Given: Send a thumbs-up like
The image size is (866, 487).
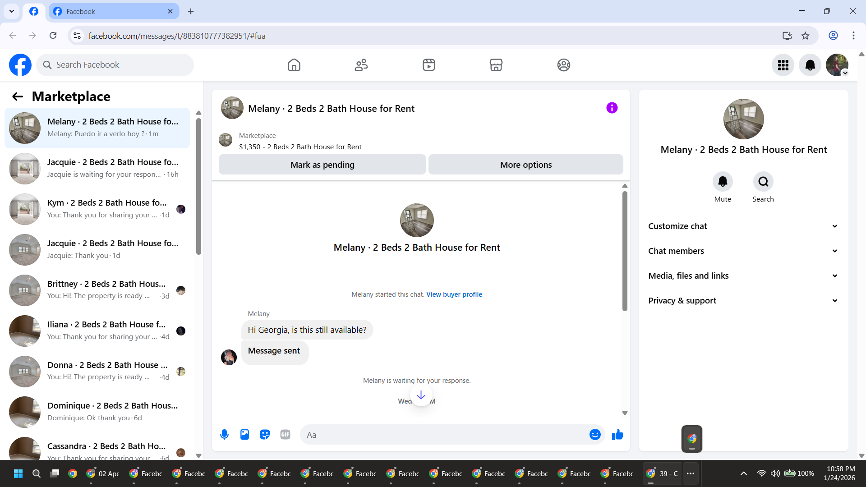Looking at the screenshot, I should [617, 435].
